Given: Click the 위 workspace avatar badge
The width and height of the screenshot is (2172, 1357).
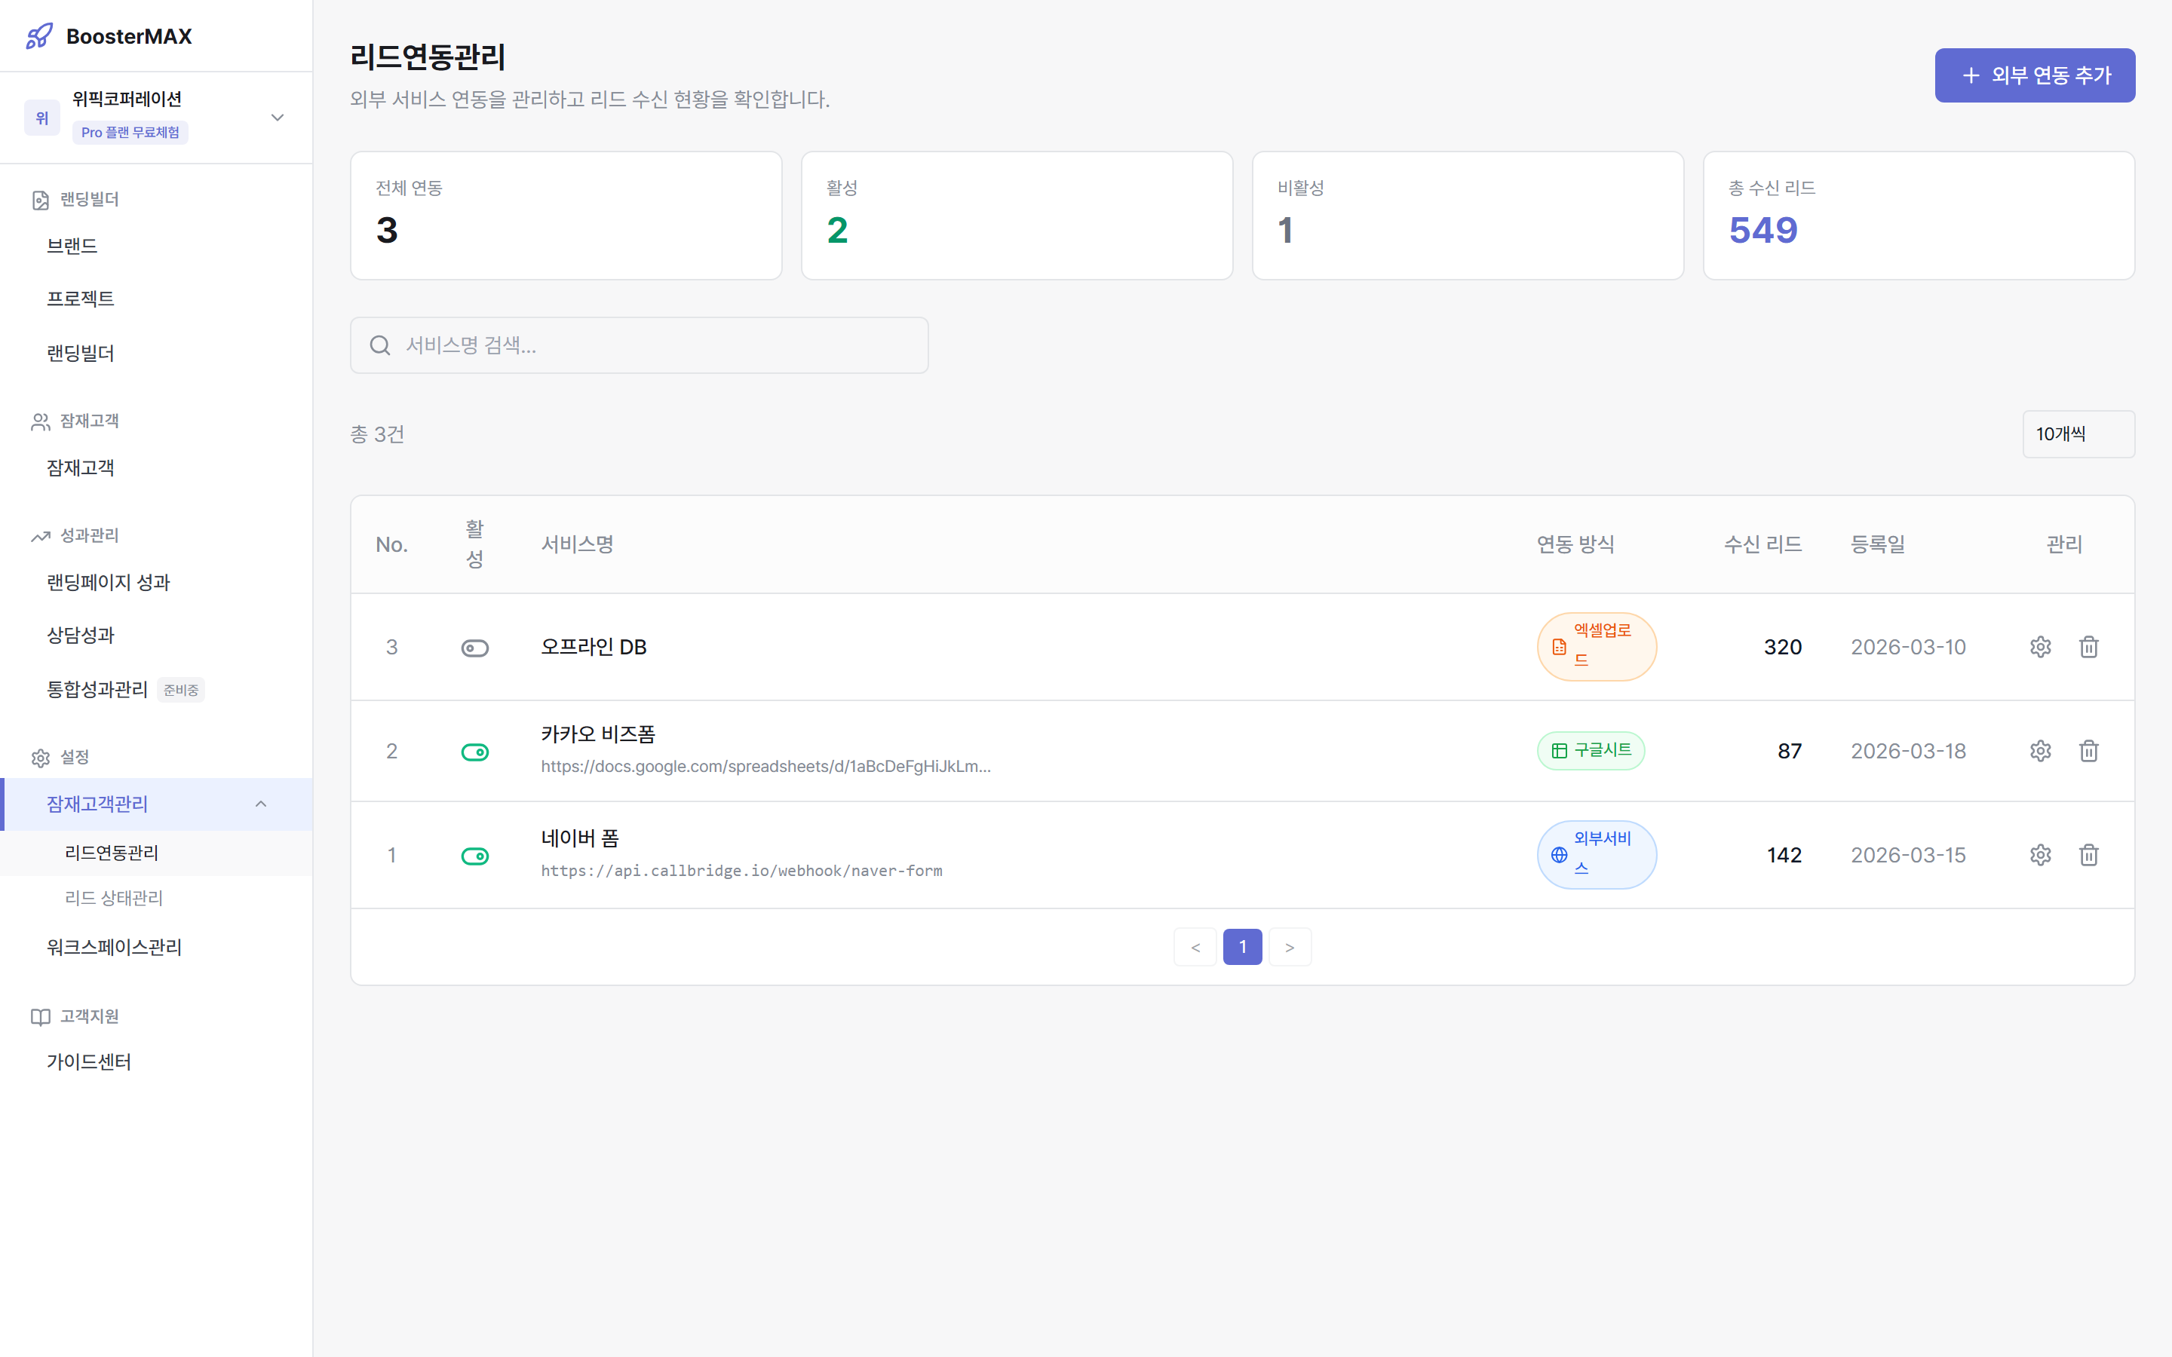Looking at the screenshot, I should pos(42,118).
